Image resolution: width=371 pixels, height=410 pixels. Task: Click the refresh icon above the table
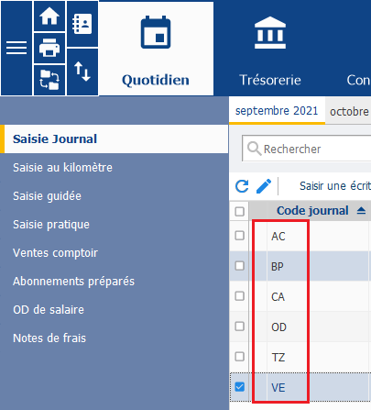[x=242, y=186]
